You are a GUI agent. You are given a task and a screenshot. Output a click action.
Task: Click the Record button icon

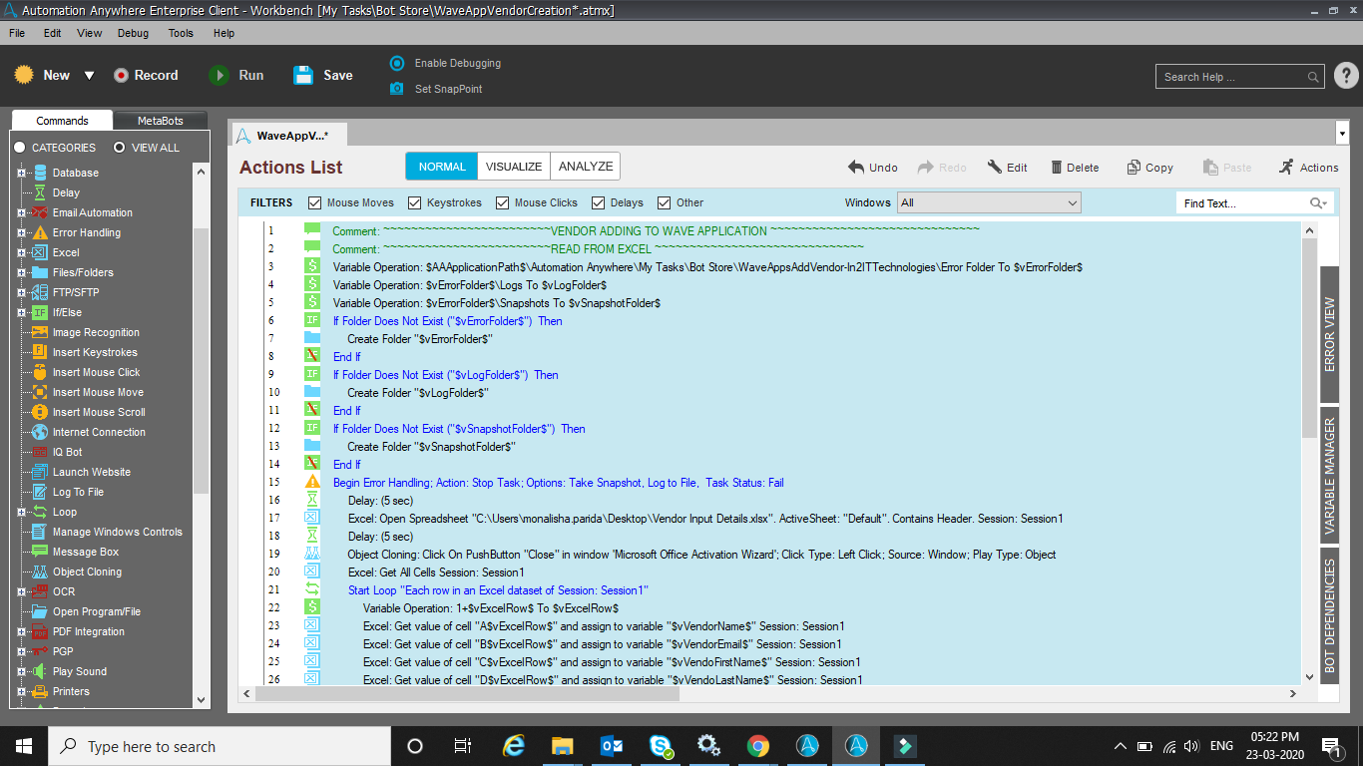pos(122,75)
